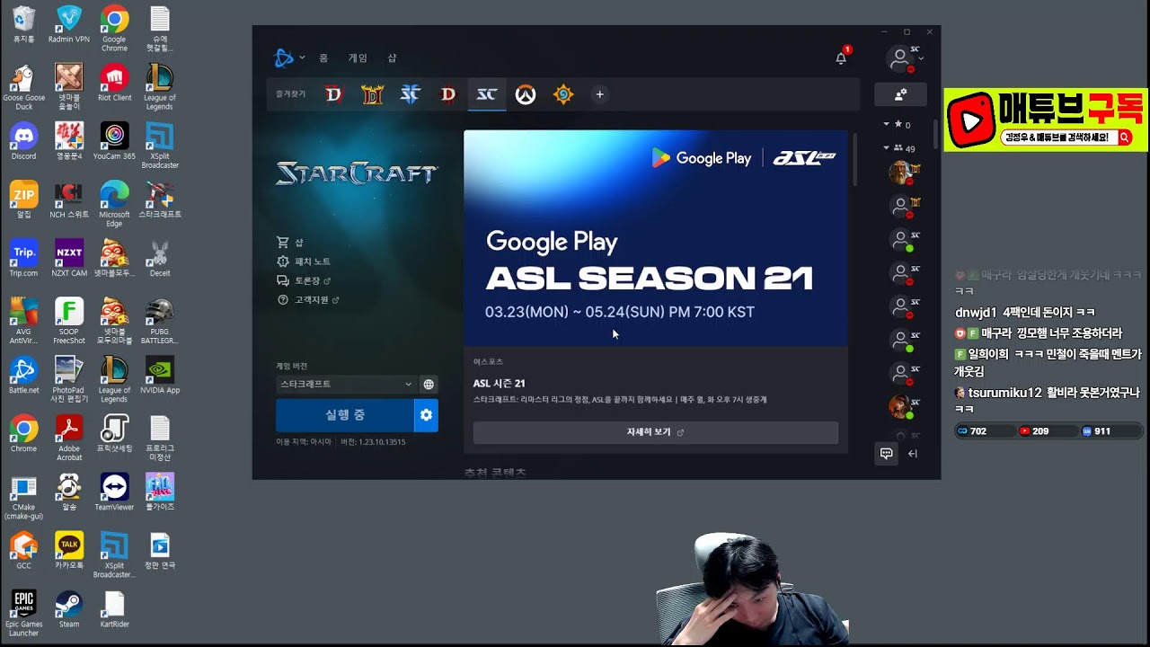Open the Battle.net logo menu
This screenshot has height=647, width=1150.
click(x=288, y=58)
